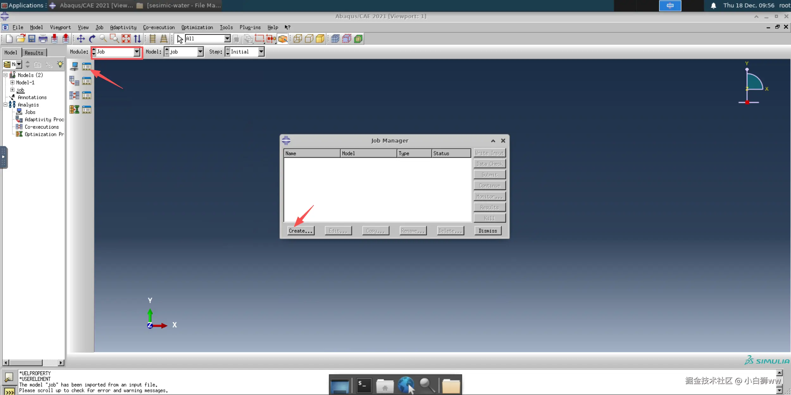Toggle the model tree lightbulb filter
791x395 pixels.
60,64
